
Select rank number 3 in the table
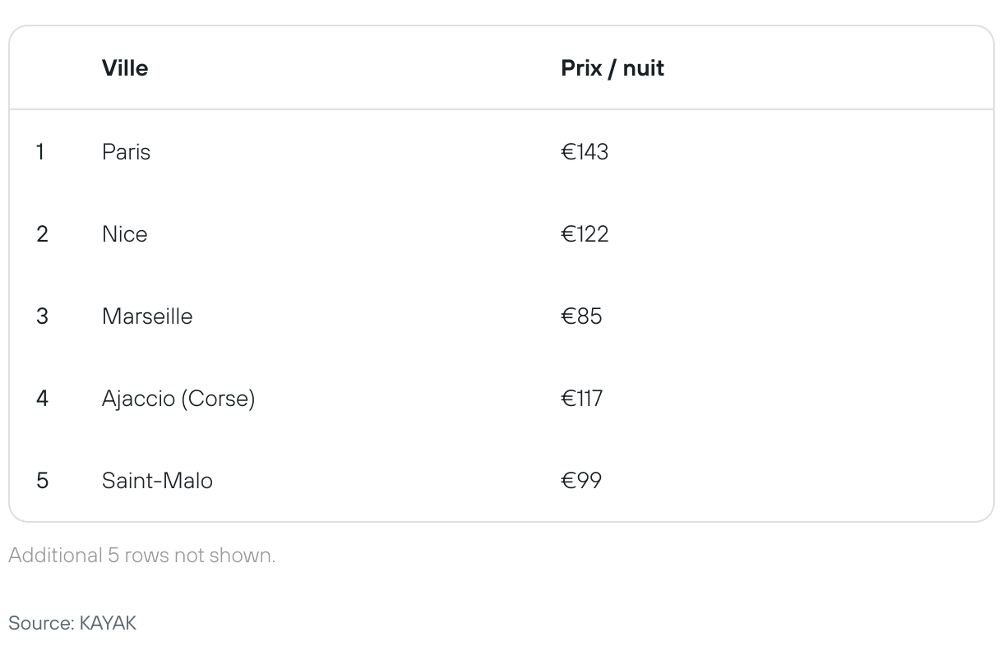pyautogui.click(x=42, y=316)
